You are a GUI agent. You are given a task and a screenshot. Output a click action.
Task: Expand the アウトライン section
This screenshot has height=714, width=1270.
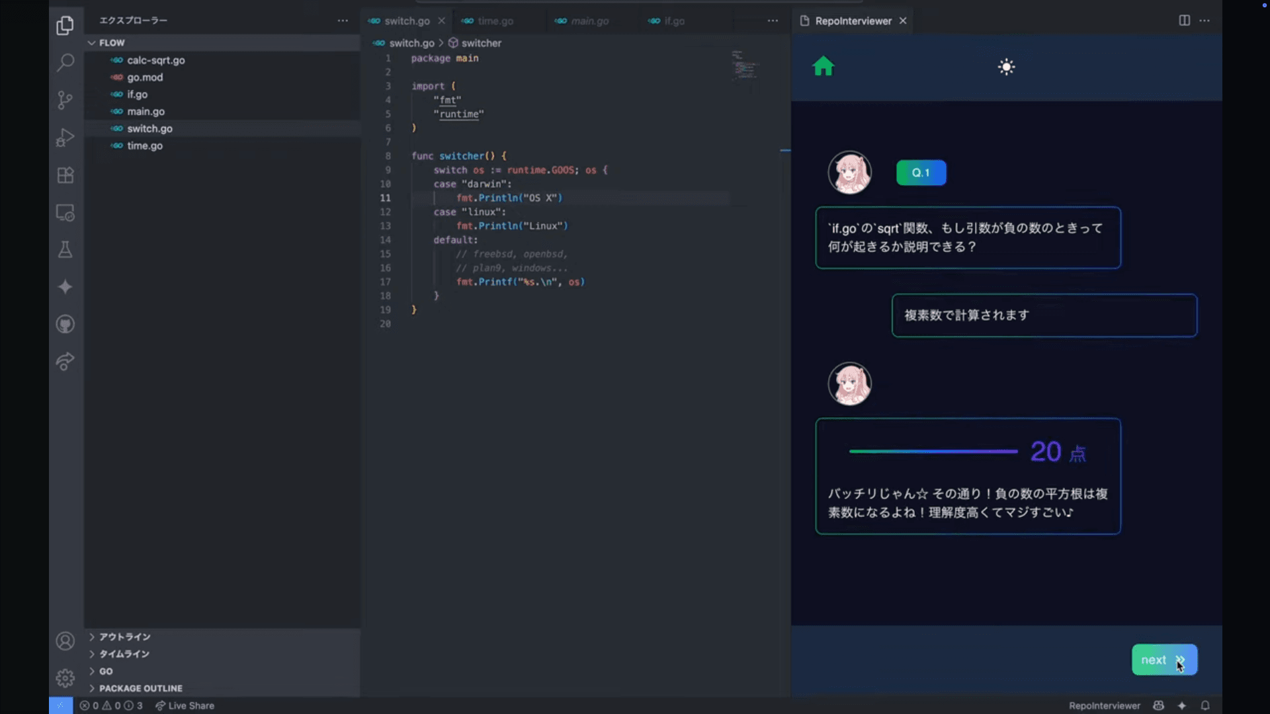click(124, 637)
